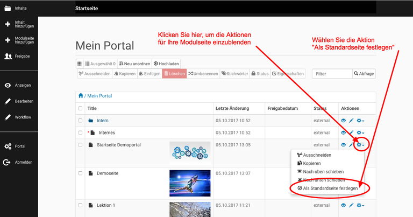Image resolution: width=413 pixels, height=217 pixels.
Task: Click the Eigenschaften button
Action: click(x=288, y=74)
